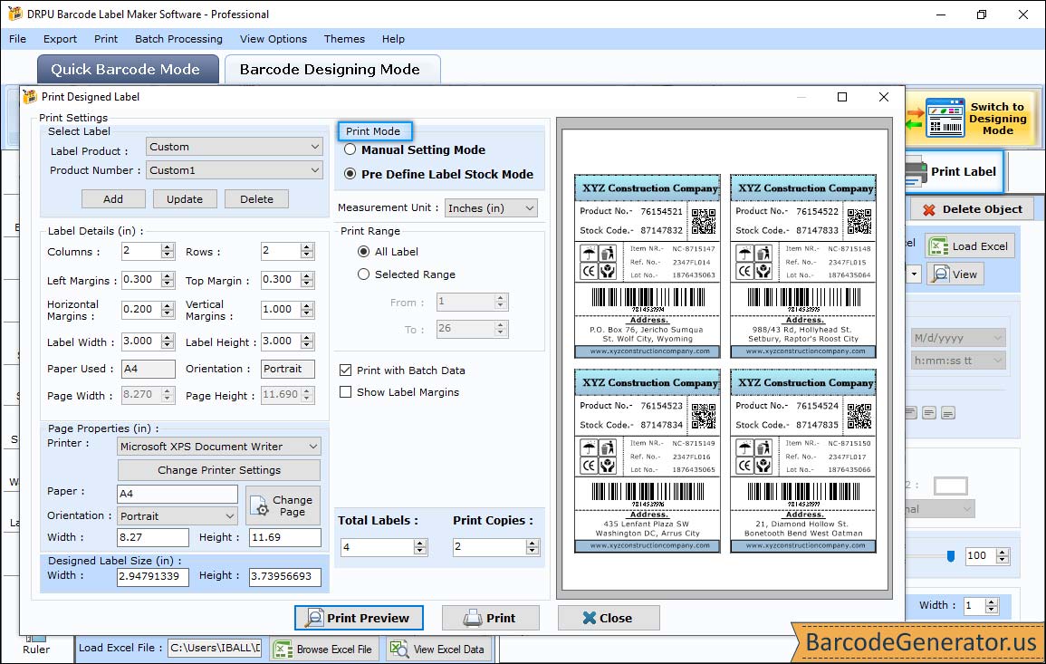1046x664 pixels.
Task: Click DRPU app icon in main title bar
Action: [14, 14]
